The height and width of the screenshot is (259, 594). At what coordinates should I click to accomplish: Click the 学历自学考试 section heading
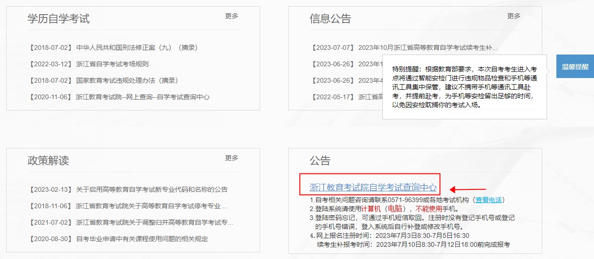pyautogui.click(x=58, y=19)
